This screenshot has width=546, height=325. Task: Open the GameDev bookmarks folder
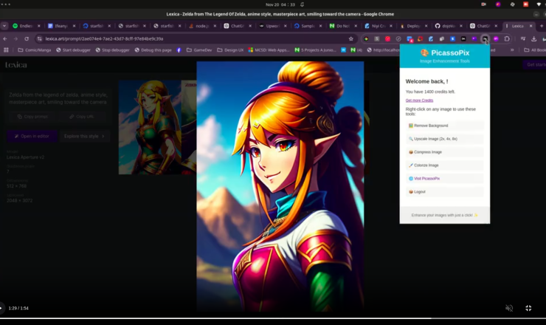coord(199,50)
